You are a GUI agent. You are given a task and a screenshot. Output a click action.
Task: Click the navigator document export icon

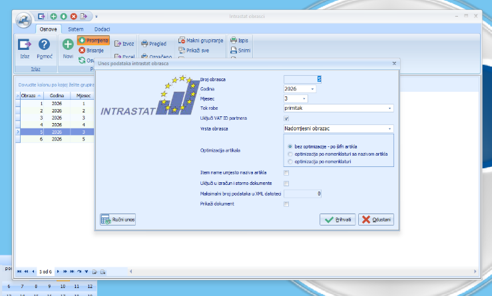coord(95,272)
